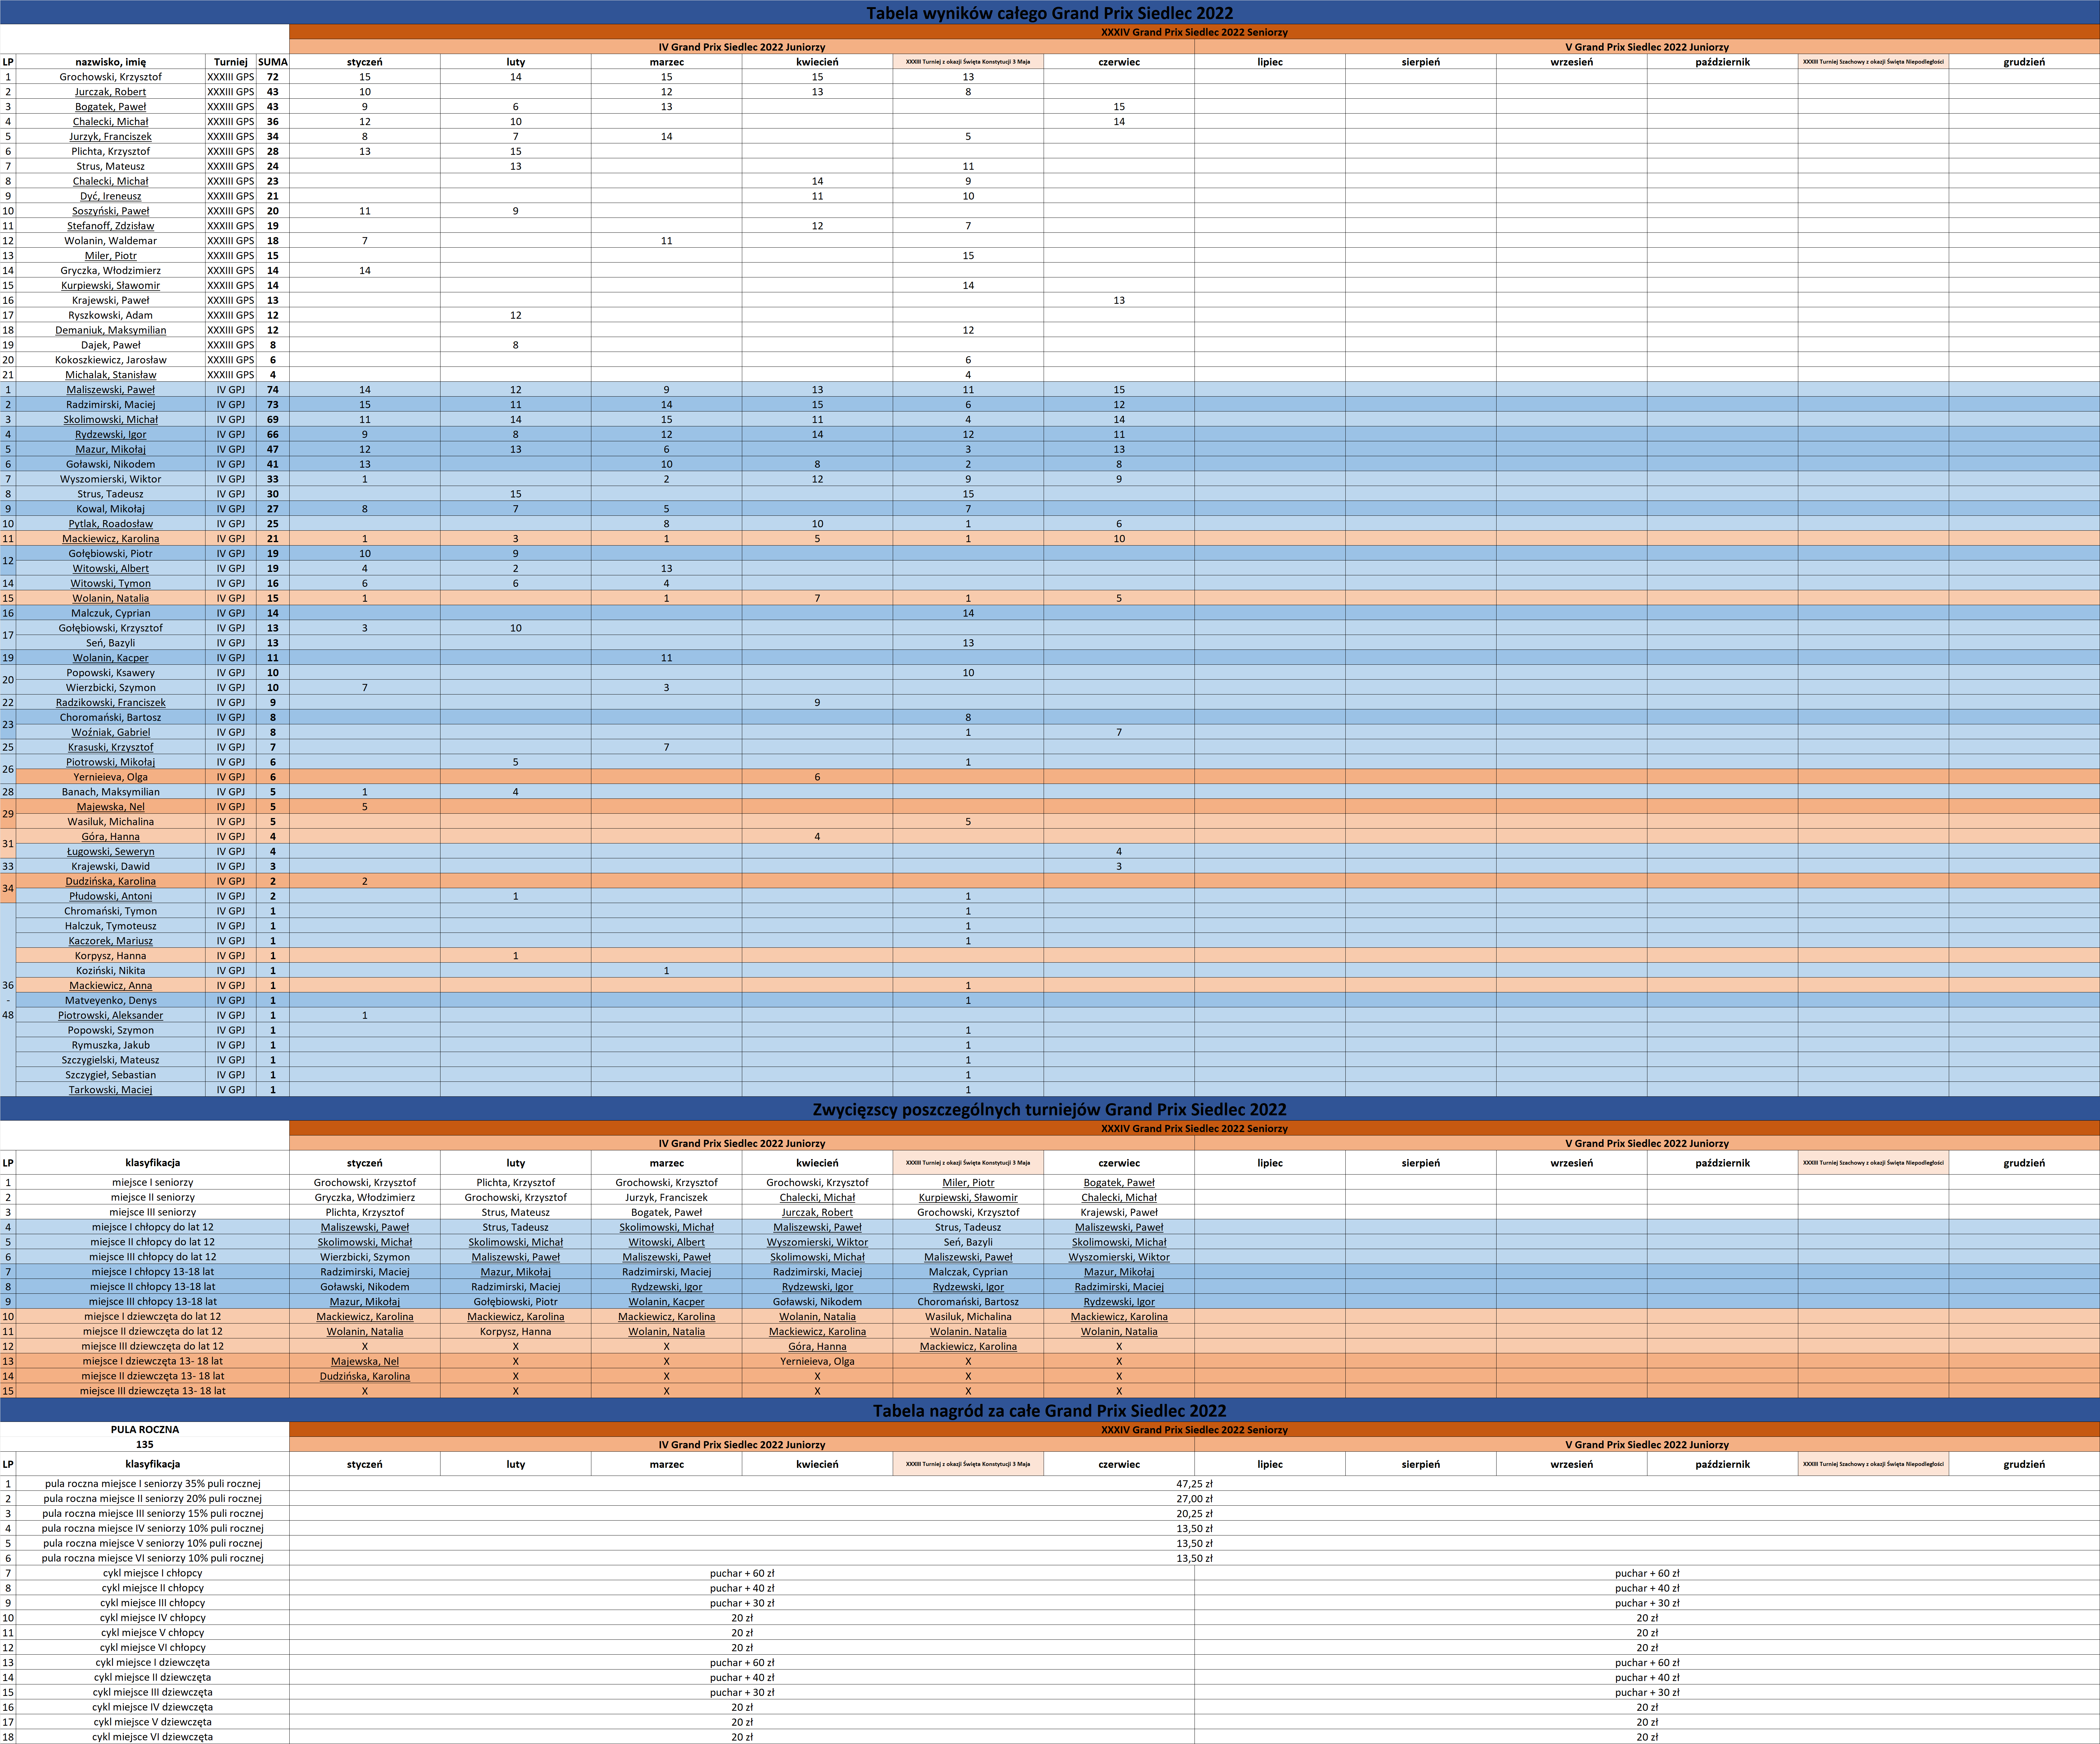
Task: Select name cell 'Szczygieł, Sebastian'
Action: click(110, 1075)
